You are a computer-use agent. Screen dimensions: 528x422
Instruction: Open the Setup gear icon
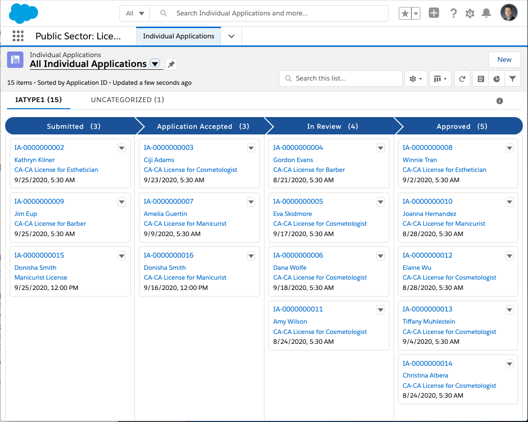(x=469, y=13)
